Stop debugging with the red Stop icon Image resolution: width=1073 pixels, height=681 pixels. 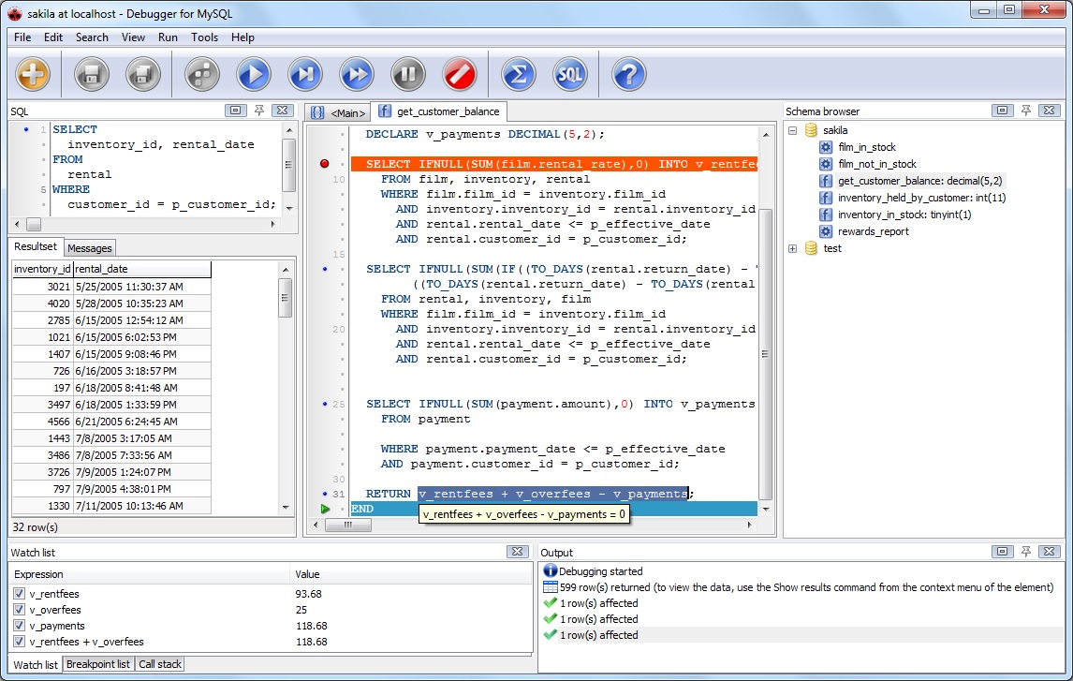pos(459,74)
